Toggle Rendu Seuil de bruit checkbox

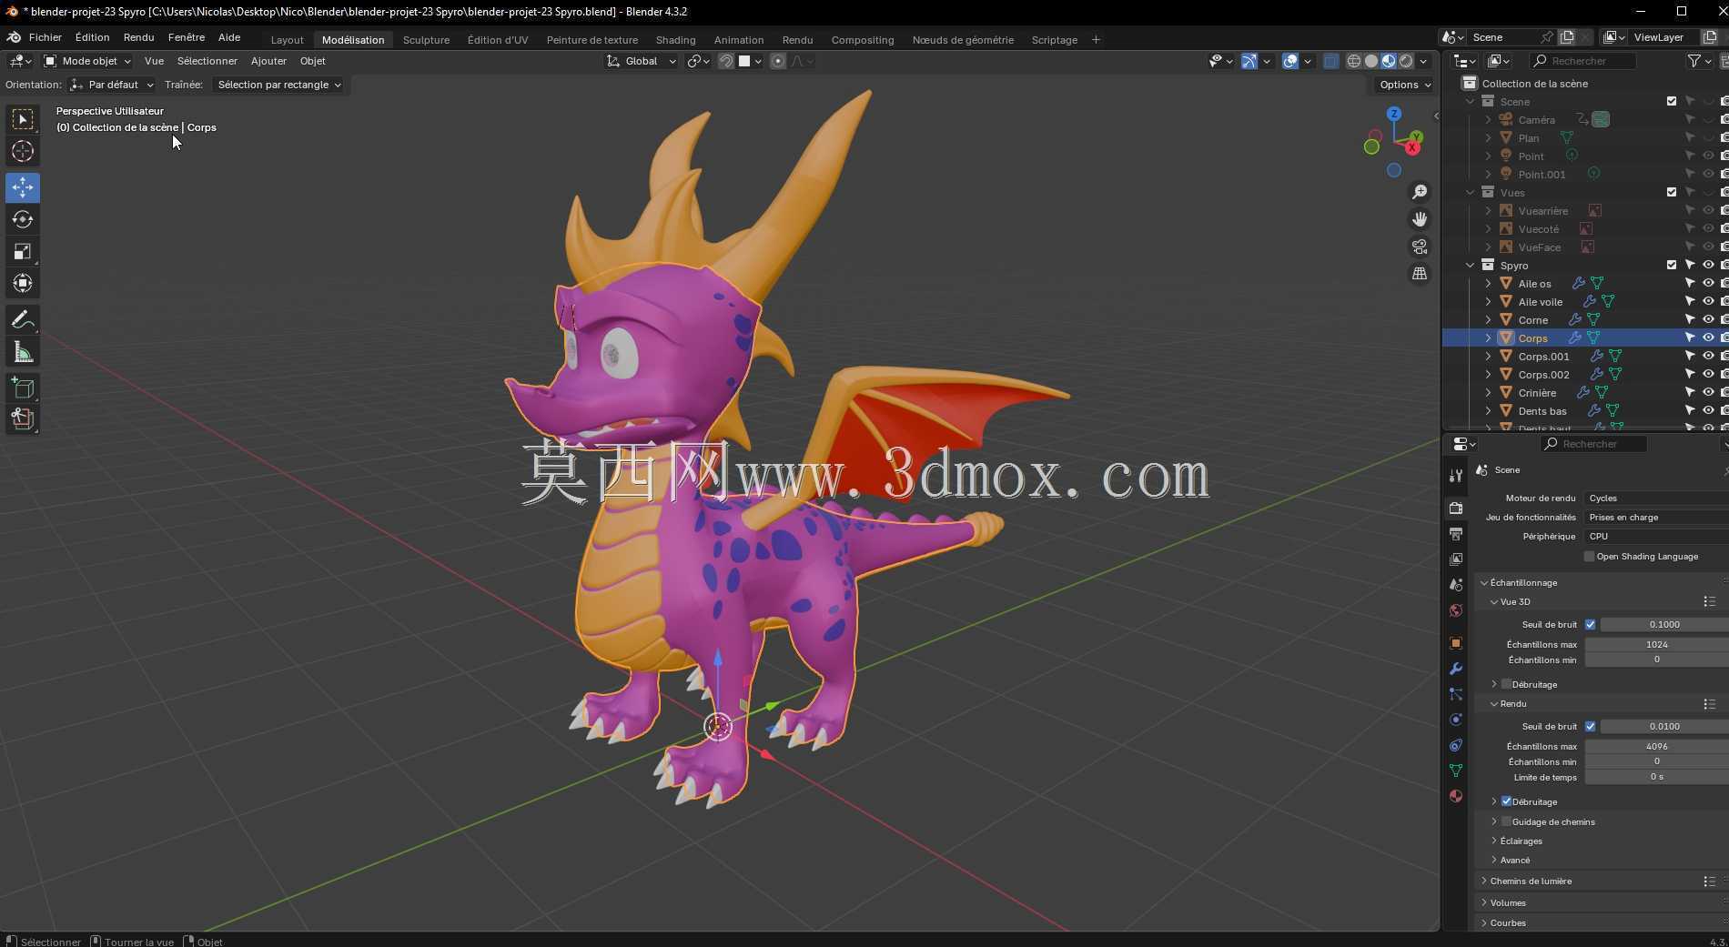(x=1591, y=726)
